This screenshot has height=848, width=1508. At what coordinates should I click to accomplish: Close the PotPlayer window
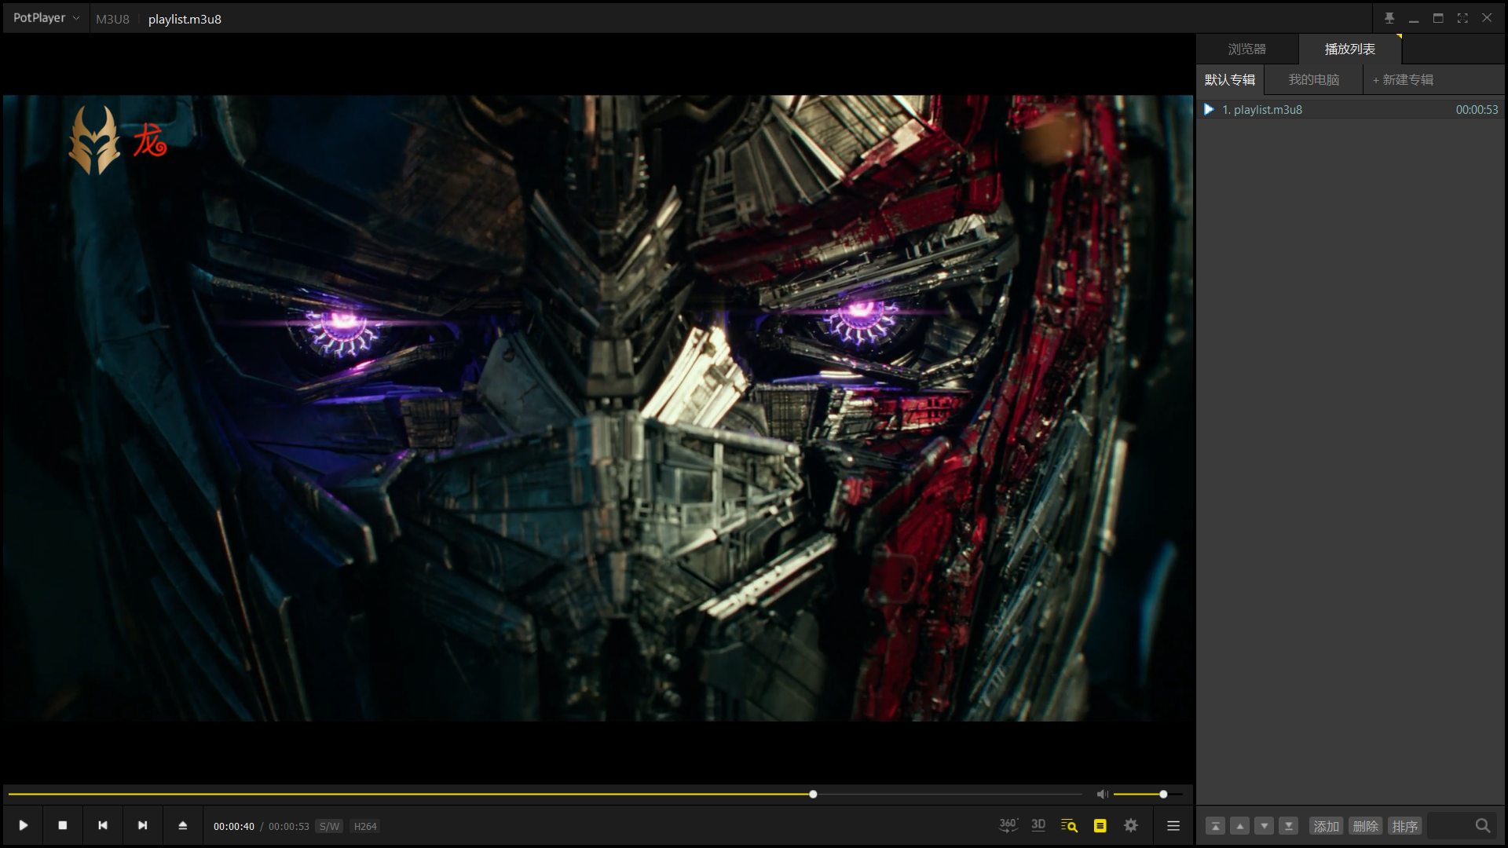pyautogui.click(x=1487, y=18)
